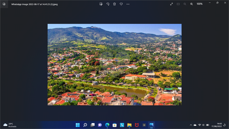Click the moon focus assist icon

tap(225, 125)
